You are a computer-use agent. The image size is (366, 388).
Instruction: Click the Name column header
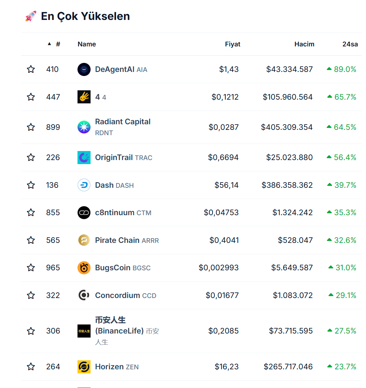tap(87, 44)
